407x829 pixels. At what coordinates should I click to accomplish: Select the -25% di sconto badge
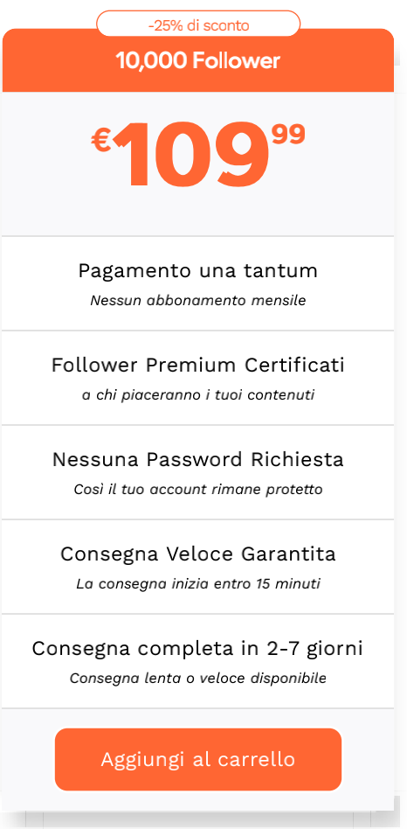click(x=198, y=24)
